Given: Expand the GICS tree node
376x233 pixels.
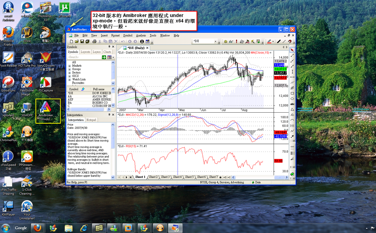Looking at the screenshot, I should coord(69,76).
